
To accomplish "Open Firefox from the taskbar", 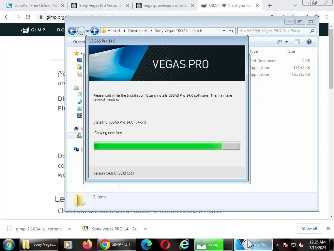I will [x=87, y=244].
